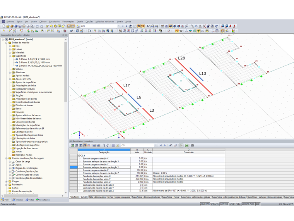Collapse CC1 group in results table
The height and width of the screenshot is (221, 294).
pos(79,155)
